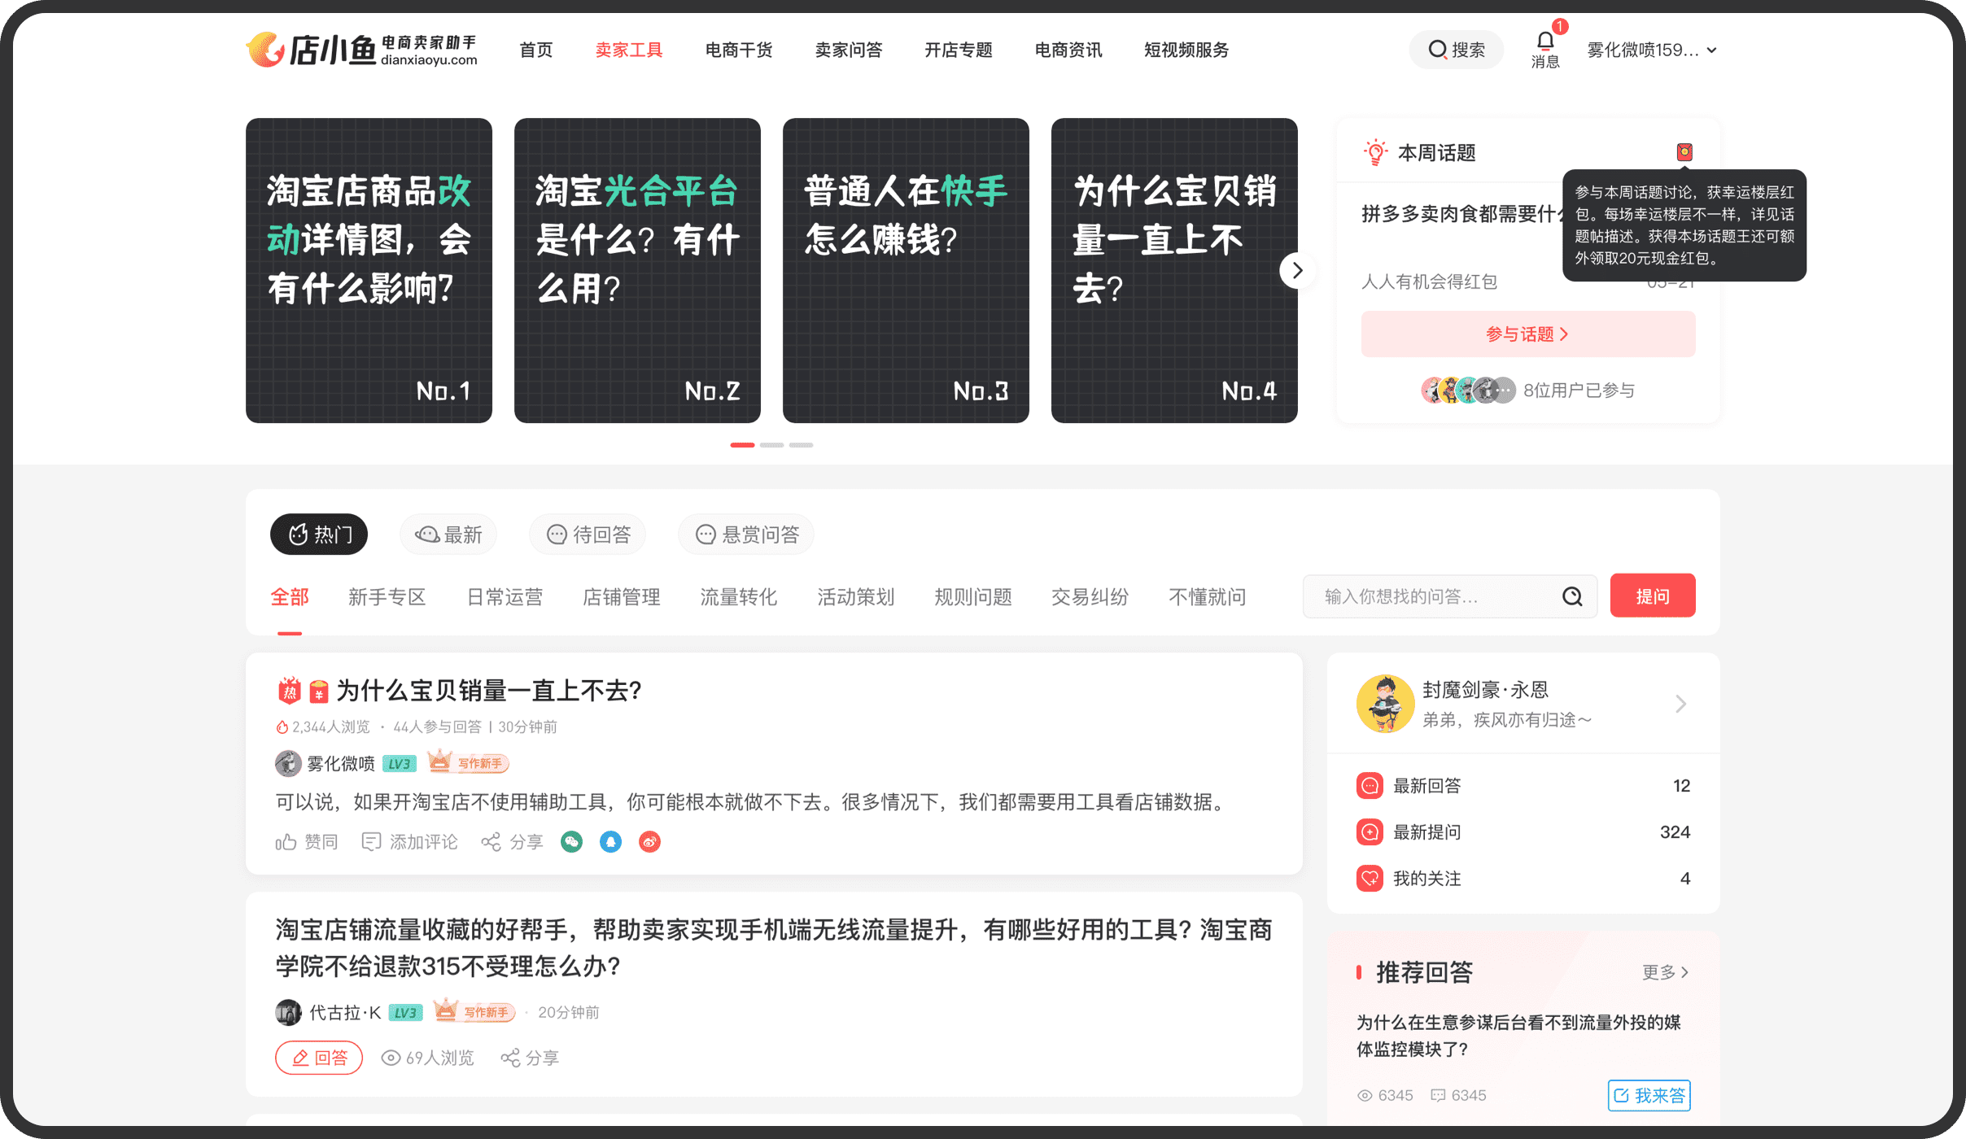This screenshot has width=1966, height=1139.
Task: Share to WeChat via green icon
Action: point(572,842)
